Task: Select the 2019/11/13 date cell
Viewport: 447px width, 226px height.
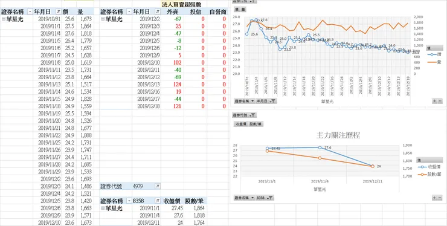Action: click(48, 85)
